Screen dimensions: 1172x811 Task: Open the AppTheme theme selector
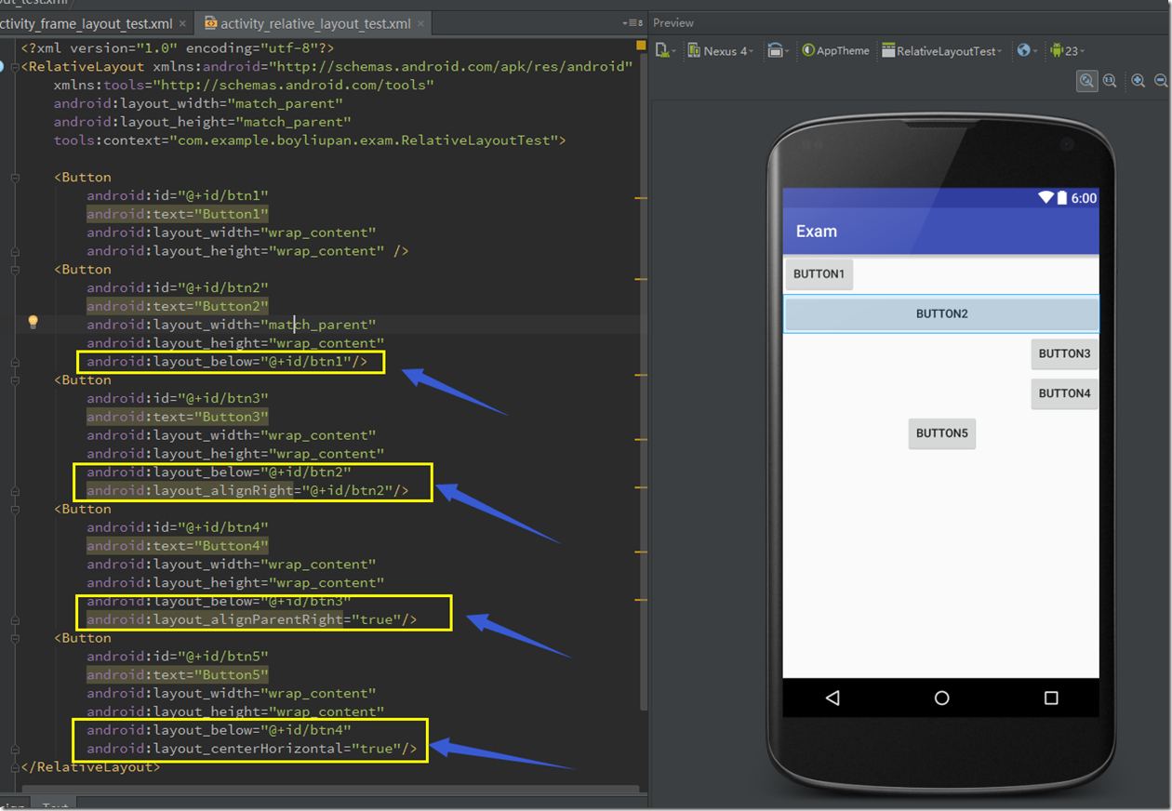point(835,51)
